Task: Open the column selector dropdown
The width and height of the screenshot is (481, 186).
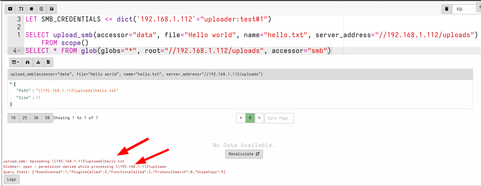Action: pos(15,62)
